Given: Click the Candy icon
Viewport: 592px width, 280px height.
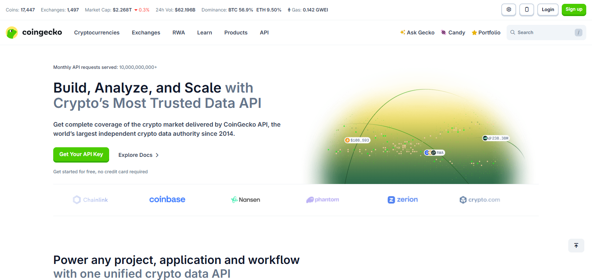Looking at the screenshot, I should point(443,33).
